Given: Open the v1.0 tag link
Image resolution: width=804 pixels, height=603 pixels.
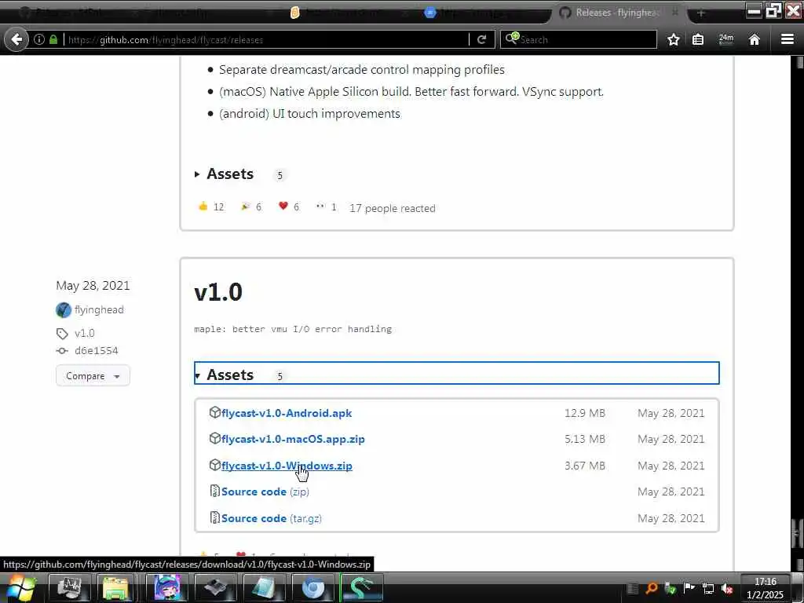Looking at the screenshot, I should [85, 333].
